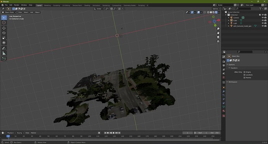
Task: Toggle camera view with the camera icon
Action: coord(218,37)
